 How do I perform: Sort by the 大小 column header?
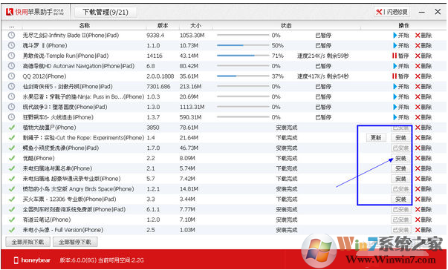(195, 25)
